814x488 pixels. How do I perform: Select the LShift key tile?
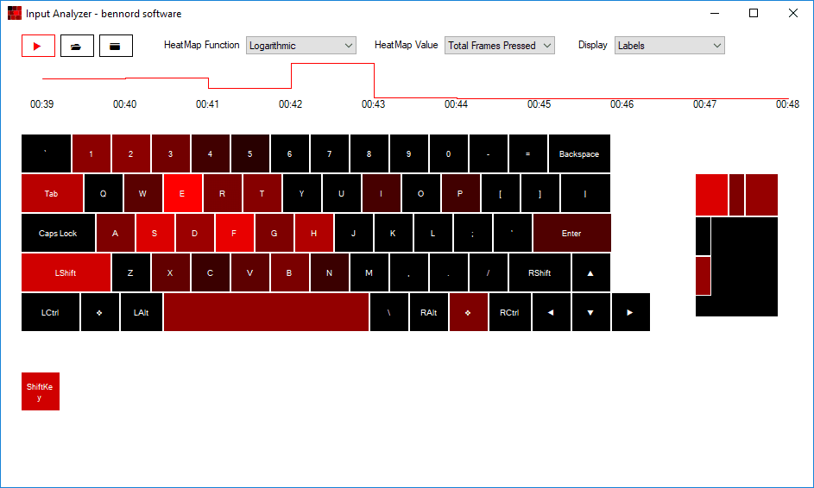pos(66,272)
